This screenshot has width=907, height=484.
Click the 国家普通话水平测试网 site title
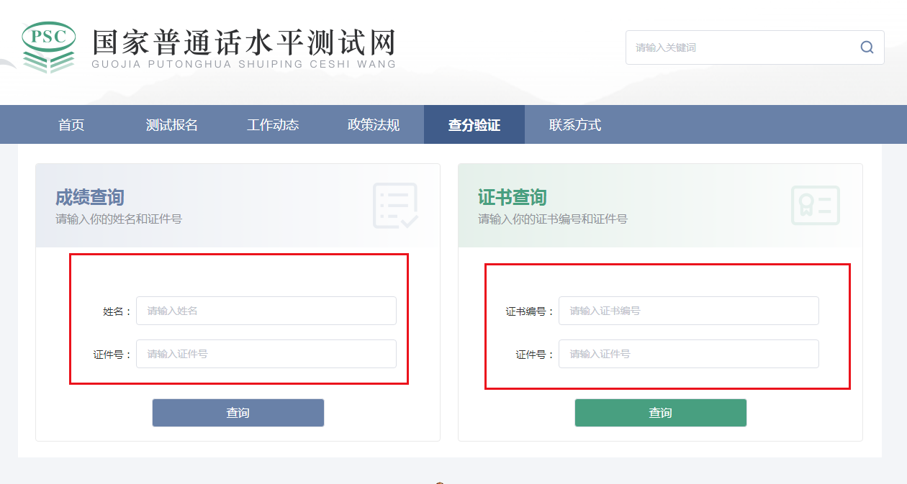[x=244, y=42]
